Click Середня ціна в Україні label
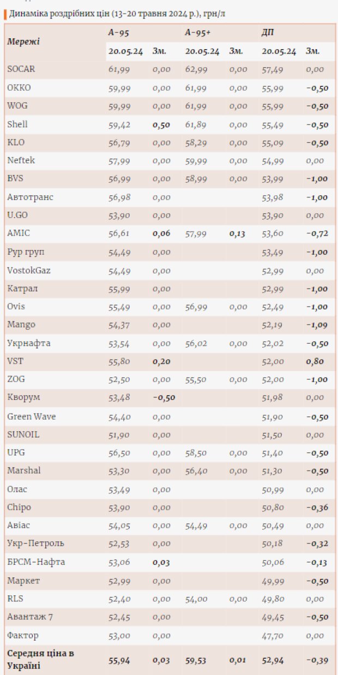Image resolution: width=338 pixels, height=675 pixels. 40,659
